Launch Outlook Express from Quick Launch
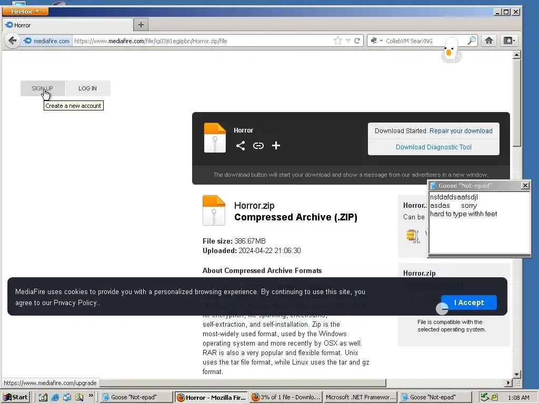 [67, 397]
